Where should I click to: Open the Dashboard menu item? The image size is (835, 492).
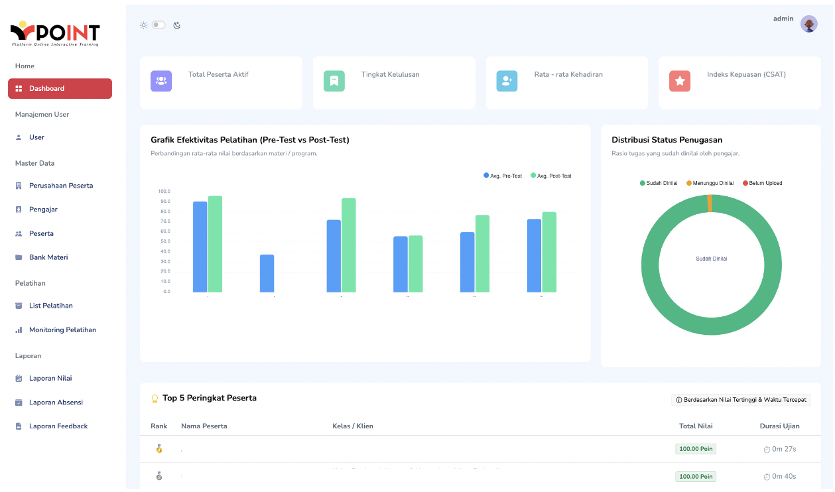(60, 89)
